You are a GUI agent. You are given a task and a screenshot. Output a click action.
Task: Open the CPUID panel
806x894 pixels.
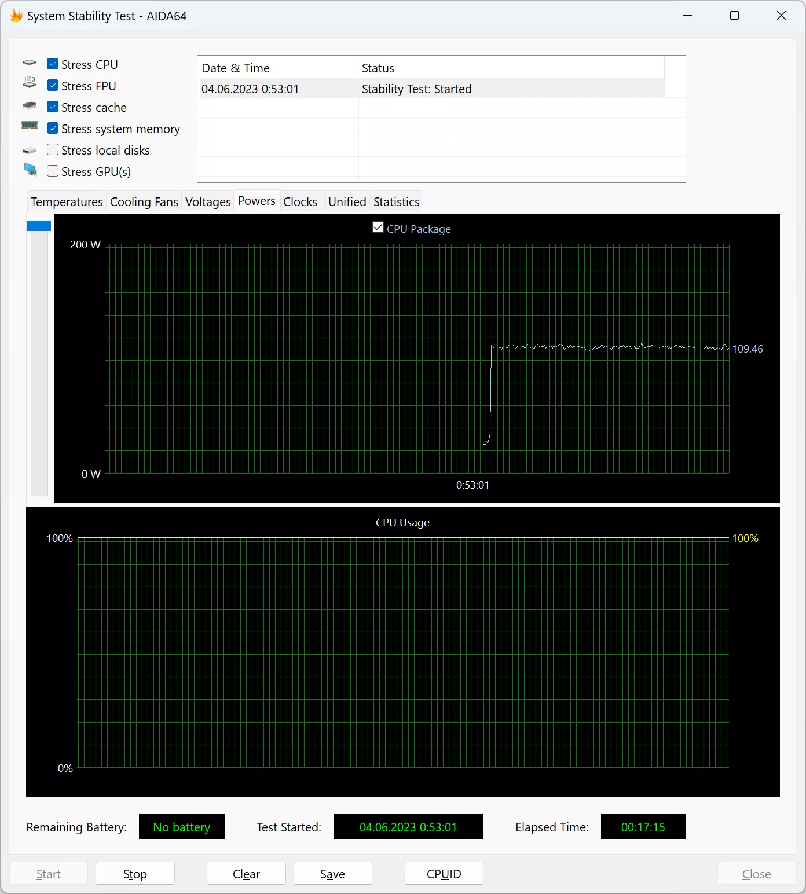pos(444,874)
